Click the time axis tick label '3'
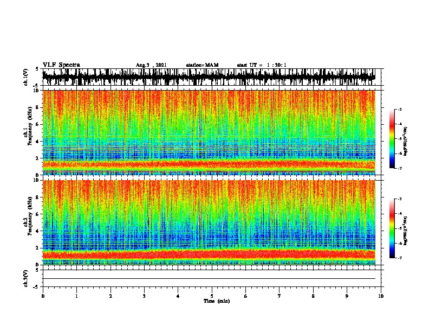The image size is (429, 332). click(x=144, y=296)
